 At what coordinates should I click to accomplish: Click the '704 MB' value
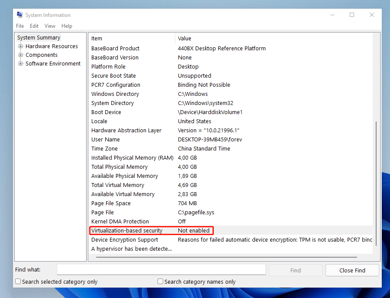[187, 203]
